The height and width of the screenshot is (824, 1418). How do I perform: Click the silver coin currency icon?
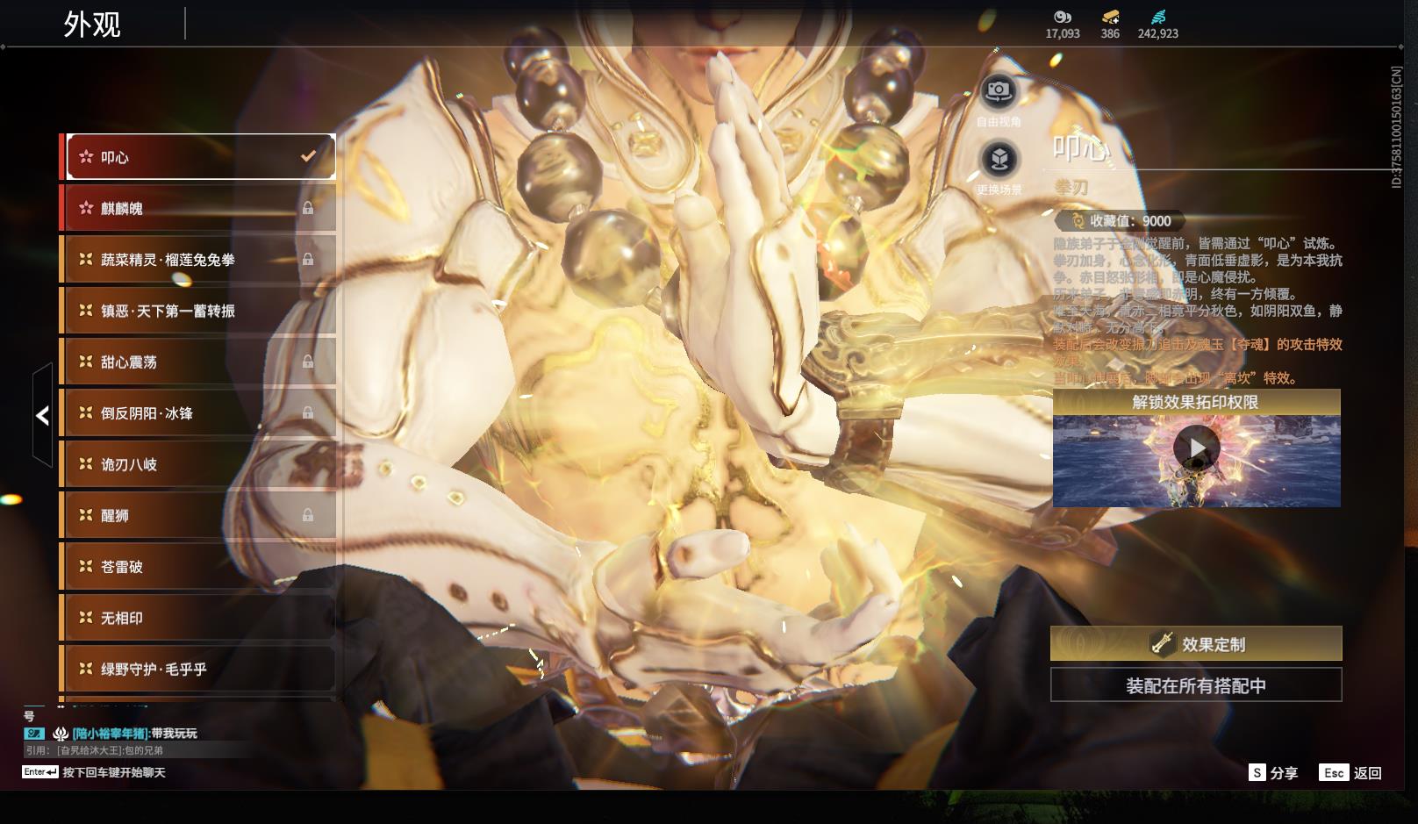(x=1063, y=17)
